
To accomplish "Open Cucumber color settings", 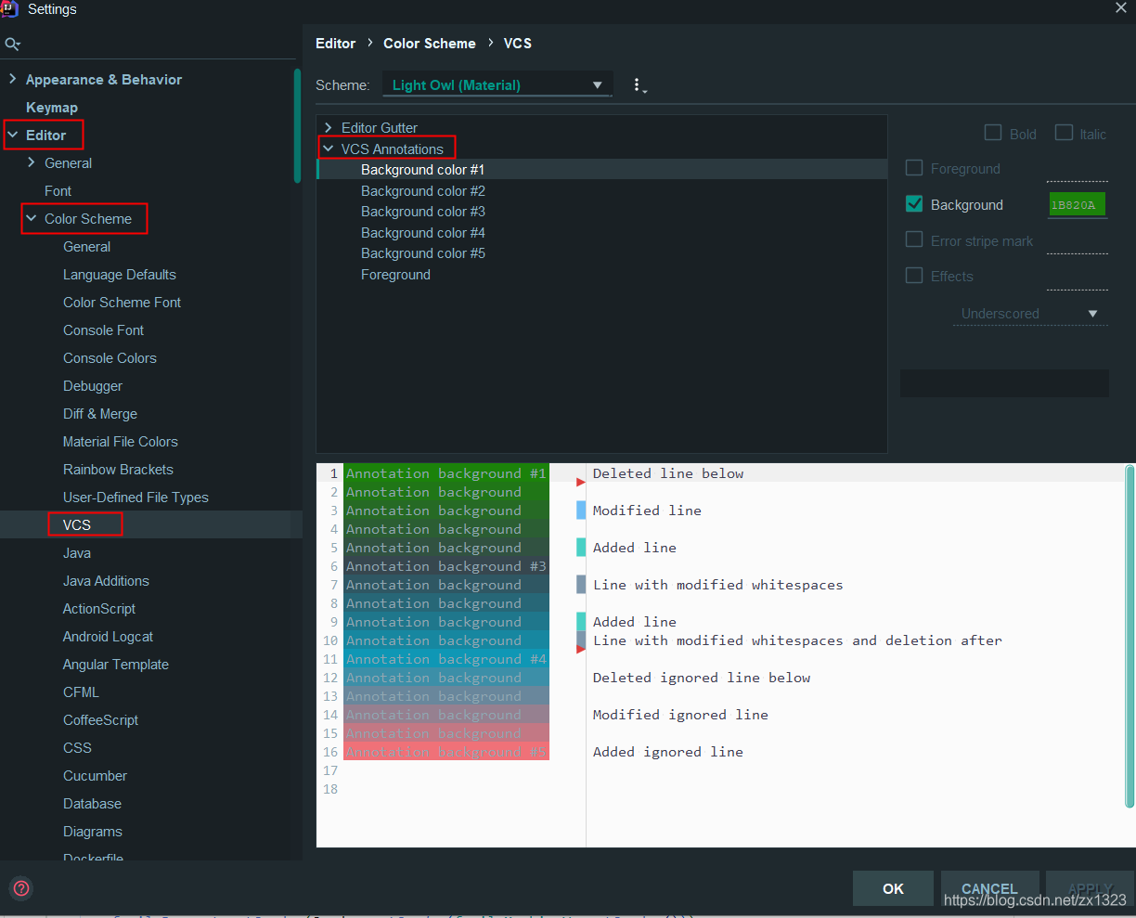I will (95, 775).
